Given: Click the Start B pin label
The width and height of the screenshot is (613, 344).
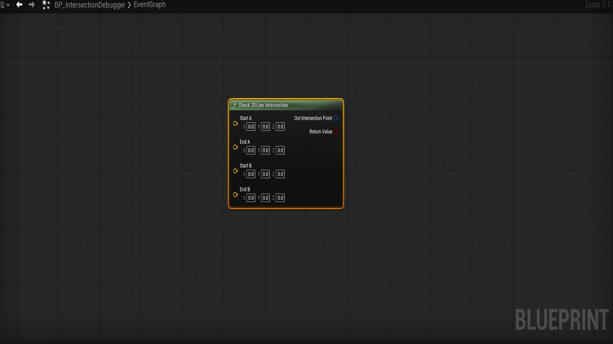Looking at the screenshot, I should point(246,166).
